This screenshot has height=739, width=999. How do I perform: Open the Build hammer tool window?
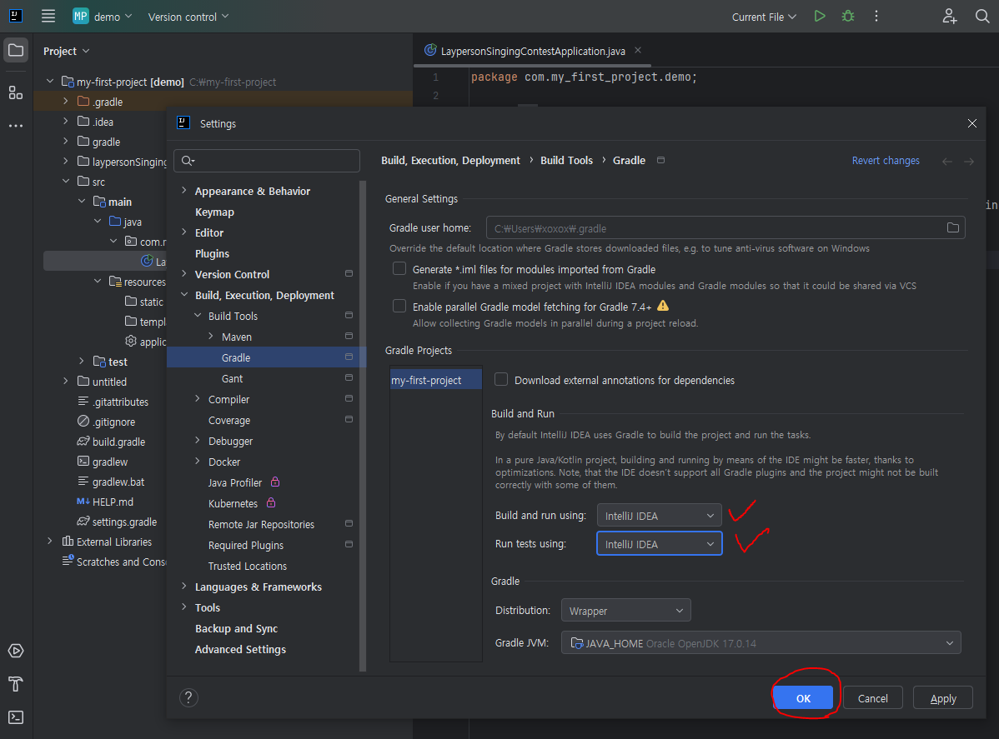pyautogui.click(x=16, y=684)
